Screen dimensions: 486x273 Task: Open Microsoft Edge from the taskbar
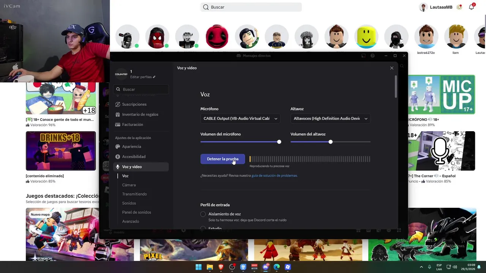click(276, 267)
